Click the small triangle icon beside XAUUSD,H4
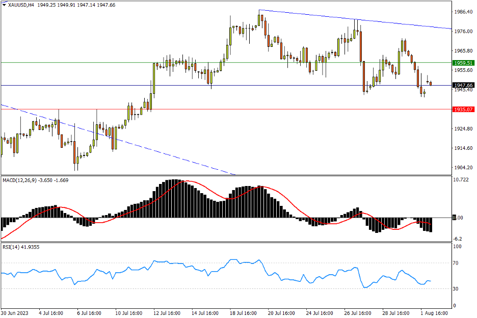Screen dimensions: 477x318 click(x=5, y=5)
